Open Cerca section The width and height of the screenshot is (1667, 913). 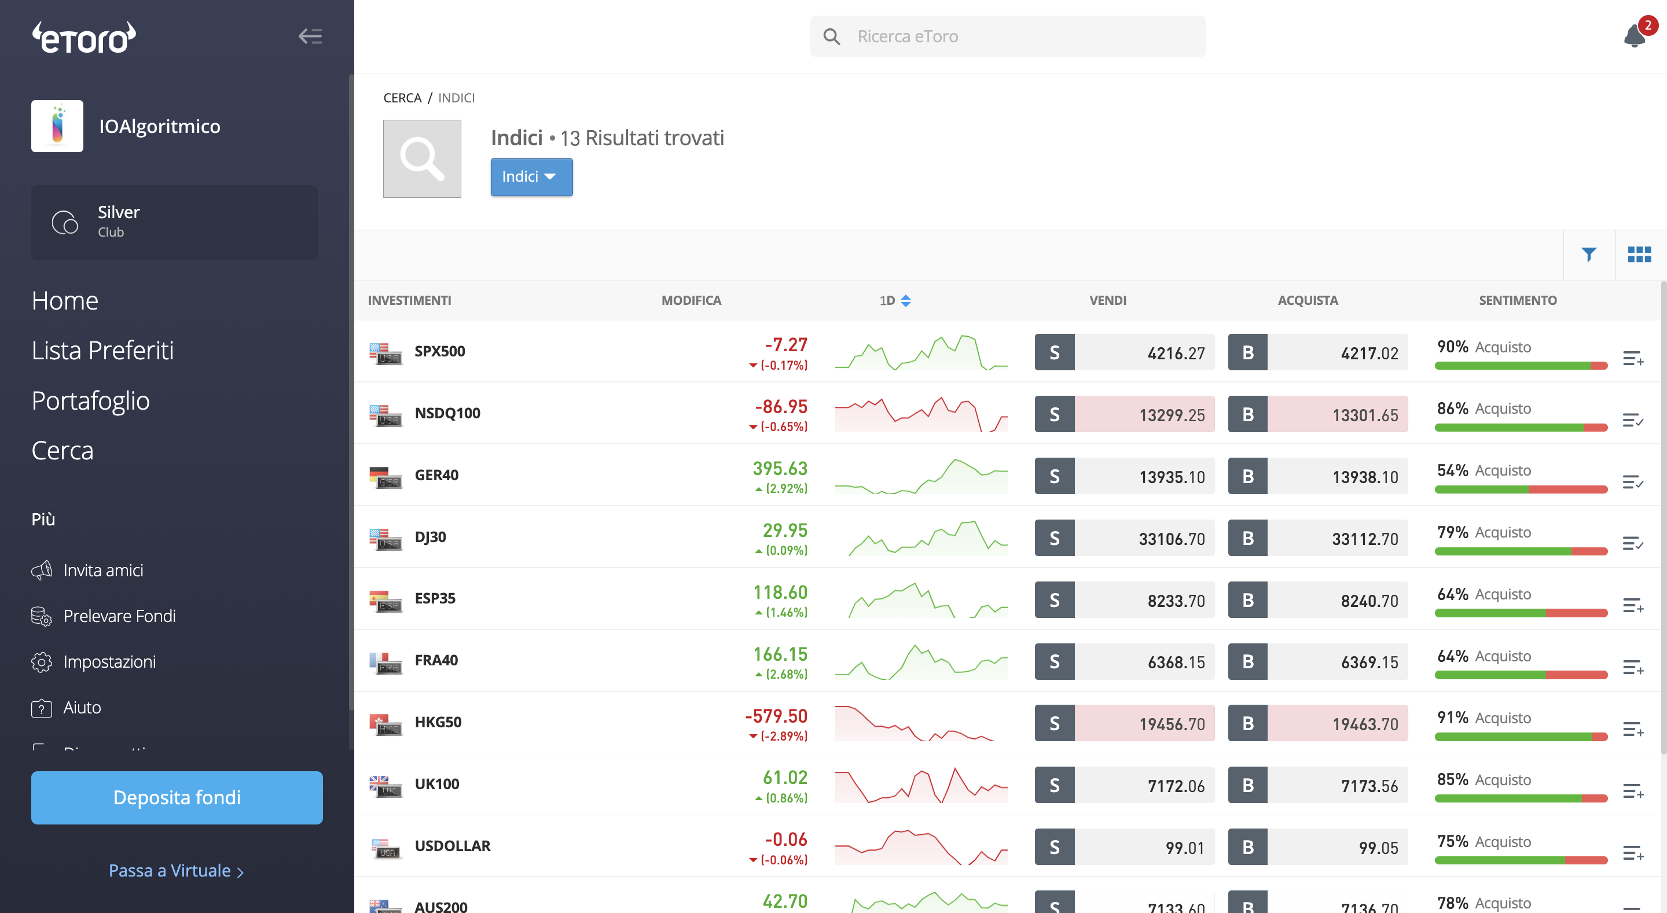63,450
